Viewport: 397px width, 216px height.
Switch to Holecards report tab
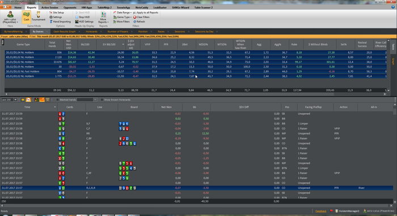[91, 32]
